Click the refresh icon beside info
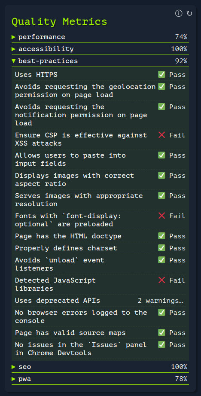Viewport: 201px width, 396px height. [x=189, y=13]
